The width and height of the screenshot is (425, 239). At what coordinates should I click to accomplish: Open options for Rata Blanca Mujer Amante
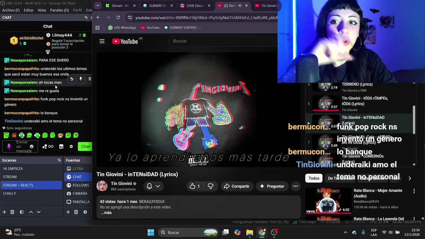coord(414,191)
